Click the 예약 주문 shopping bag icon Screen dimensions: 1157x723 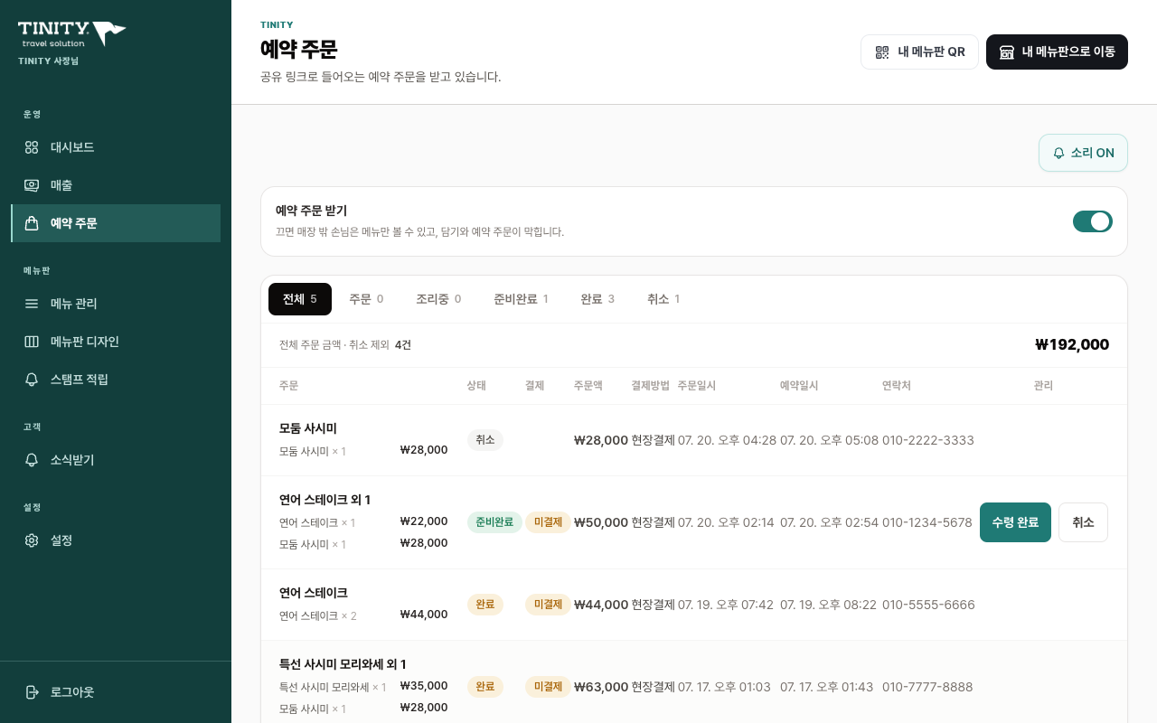tap(32, 223)
